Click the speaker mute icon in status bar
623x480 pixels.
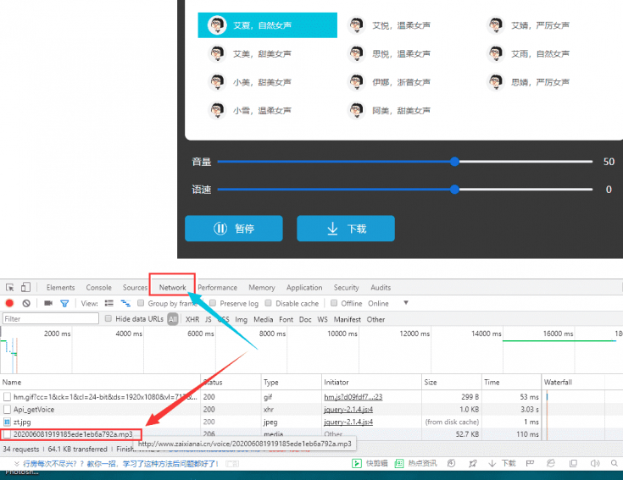click(x=594, y=463)
